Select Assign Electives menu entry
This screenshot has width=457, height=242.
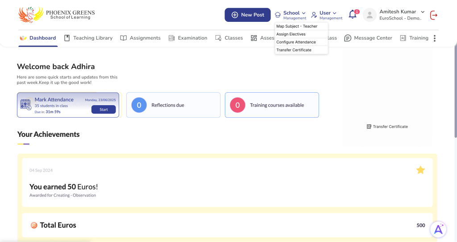point(291,34)
